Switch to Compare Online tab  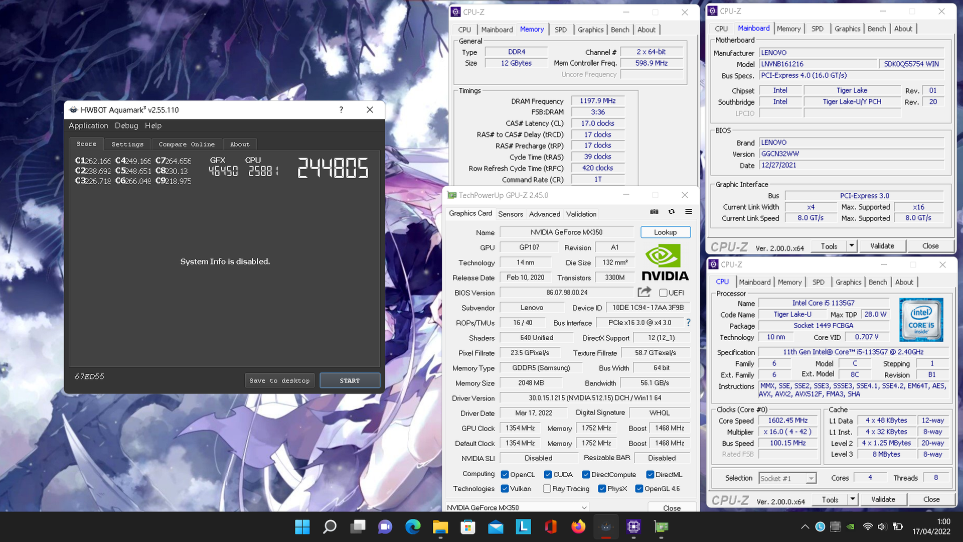(187, 144)
